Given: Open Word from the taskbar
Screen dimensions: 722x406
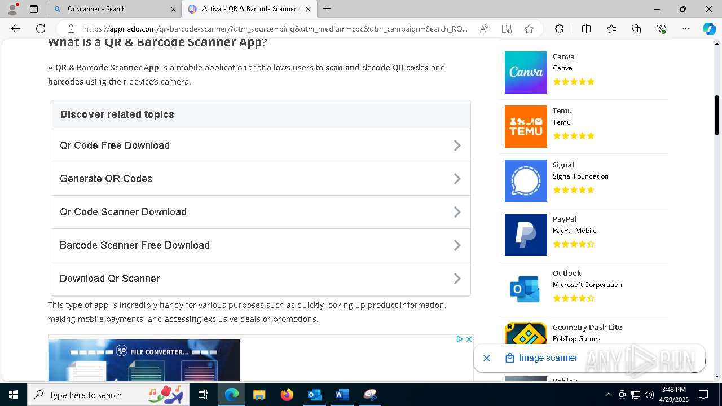Looking at the screenshot, I should point(342,395).
